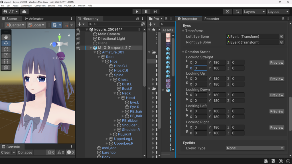The image size is (292, 164).
Task: Open the Eyelid Type dropdown
Action: click(255, 148)
